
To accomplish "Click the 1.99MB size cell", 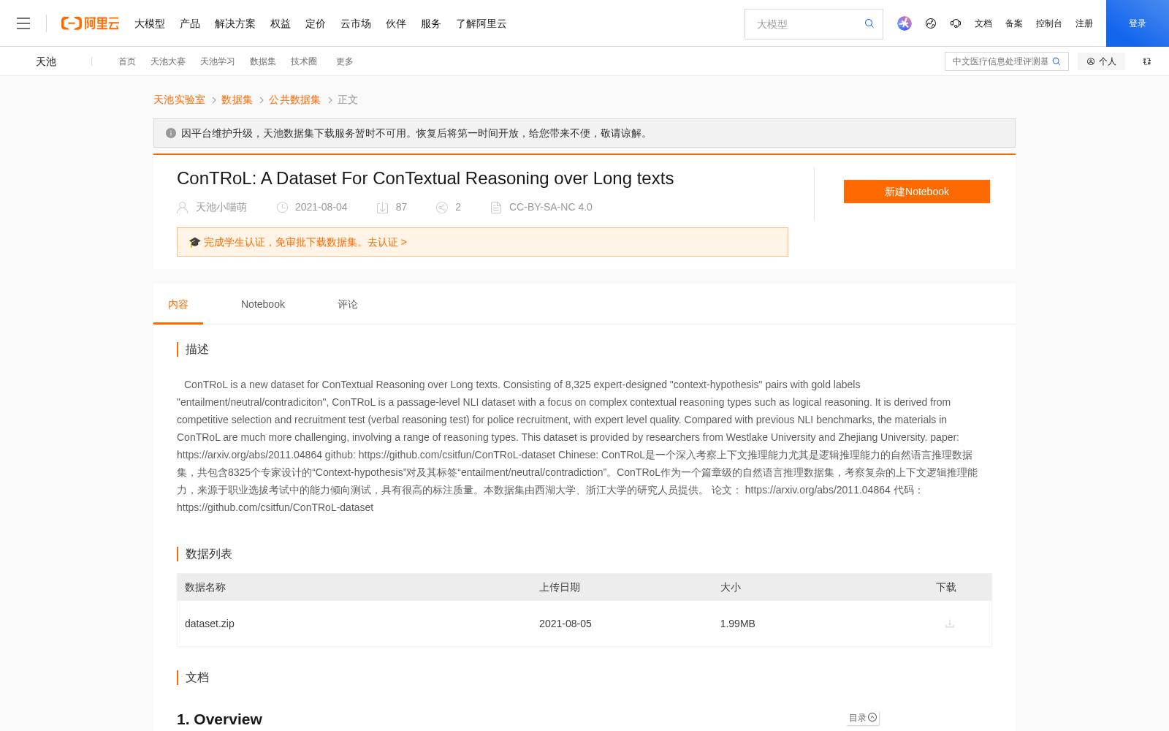I will point(738,624).
